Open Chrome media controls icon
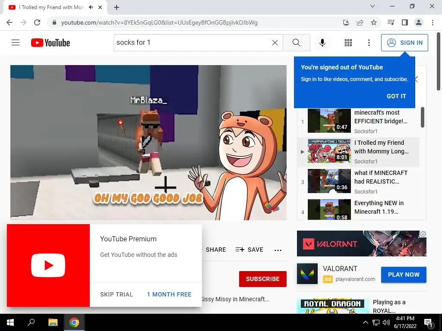This screenshot has height=331, width=442. point(391,22)
